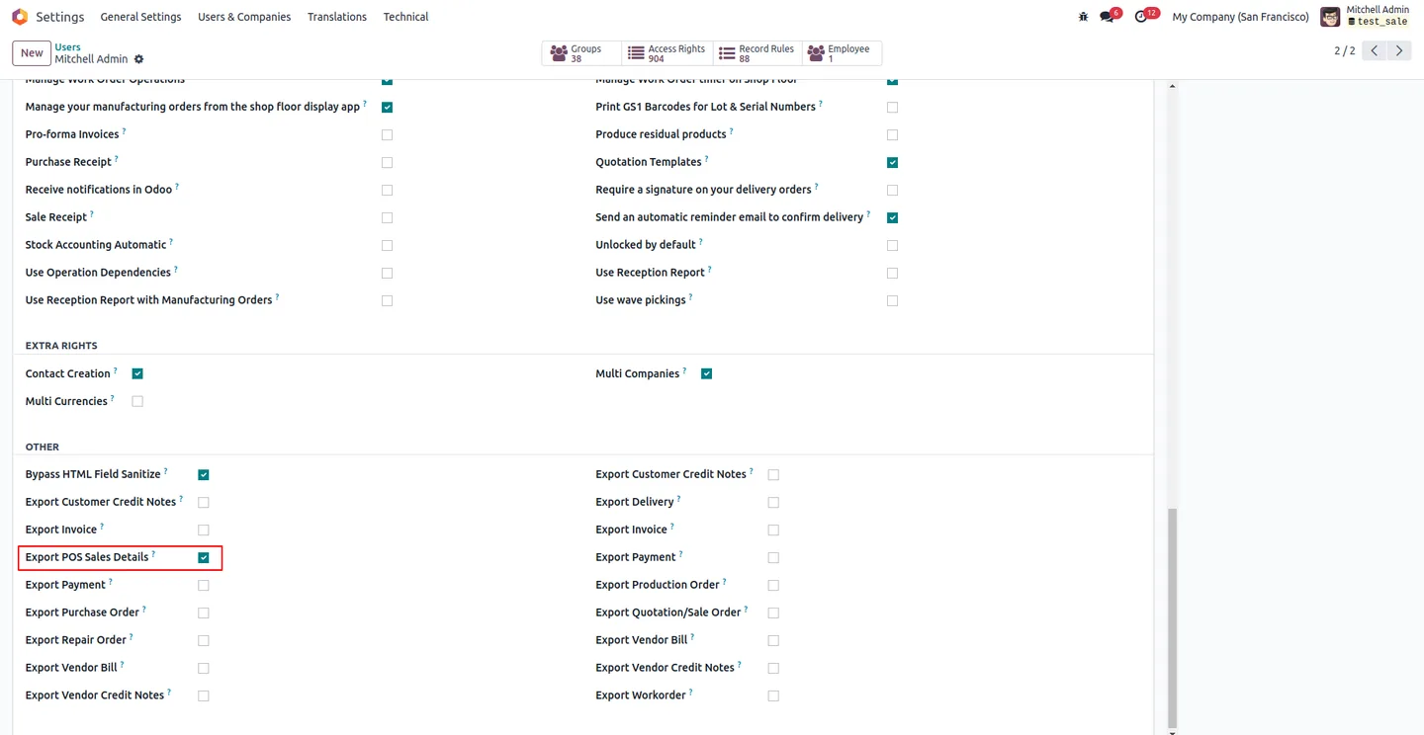Open the Translations menu
The image size is (1424, 735).
(337, 17)
